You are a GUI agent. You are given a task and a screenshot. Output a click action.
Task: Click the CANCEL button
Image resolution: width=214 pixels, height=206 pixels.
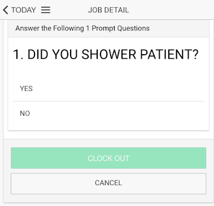point(108,183)
